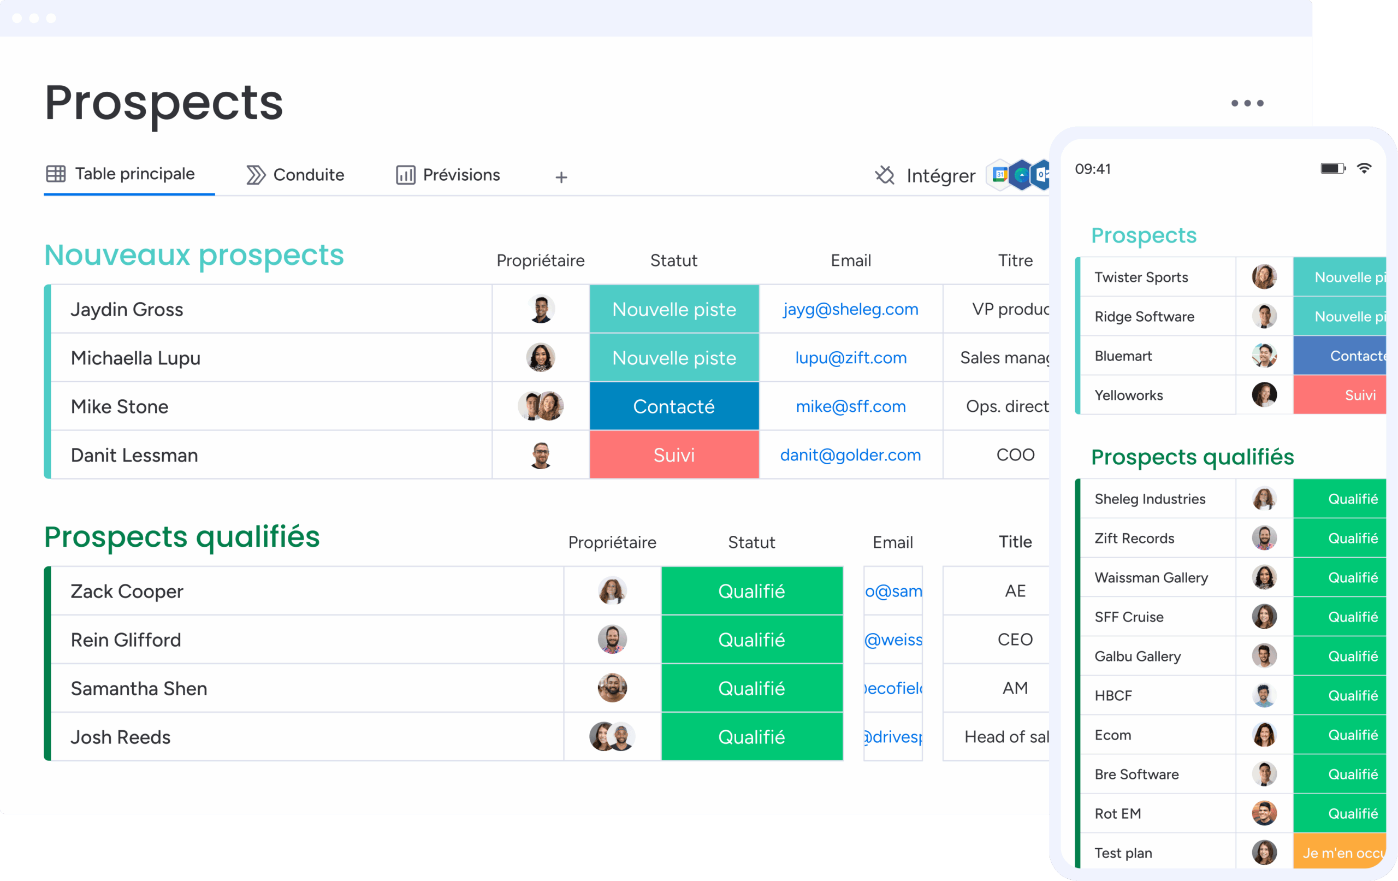
Task: Open email link lupu@zift.com
Action: pyautogui.click(x=850, y=358)
